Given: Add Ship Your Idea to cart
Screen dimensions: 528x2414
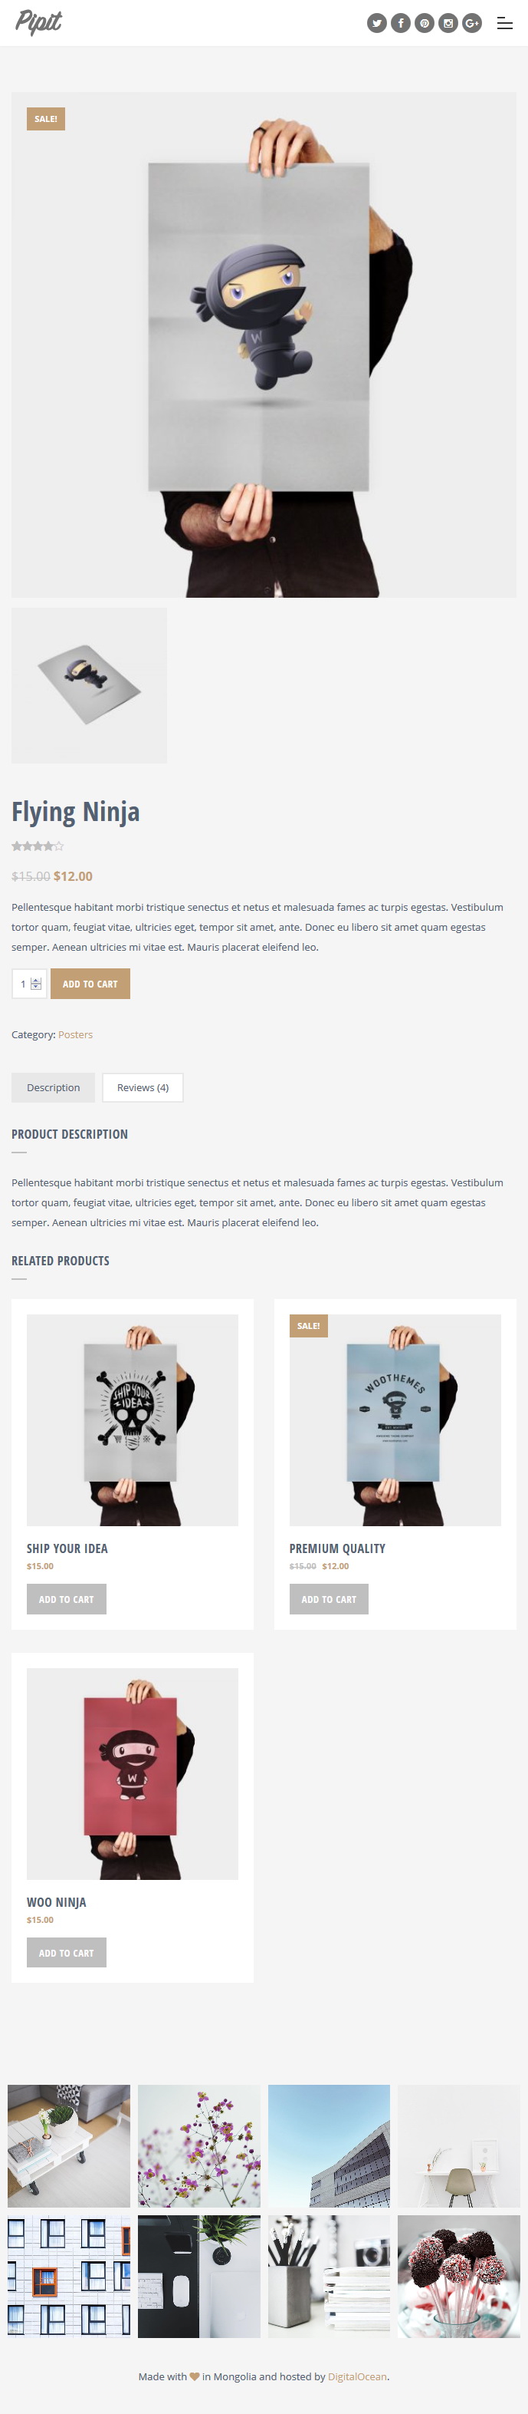Looking at the screenshot, I should tap(67, 1600).
